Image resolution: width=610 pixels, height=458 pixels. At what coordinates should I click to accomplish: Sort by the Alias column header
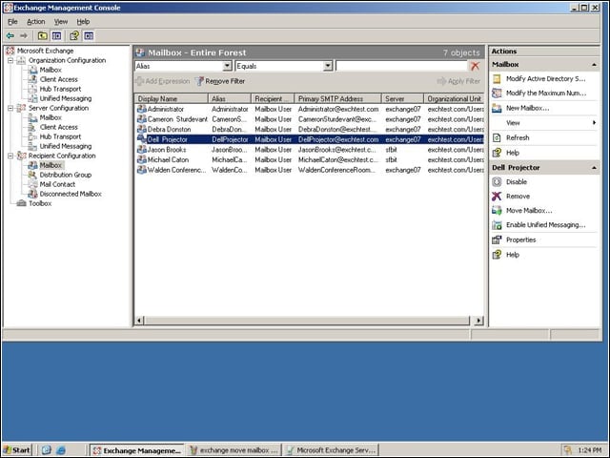pyautogui.click(x=230, y=99)
